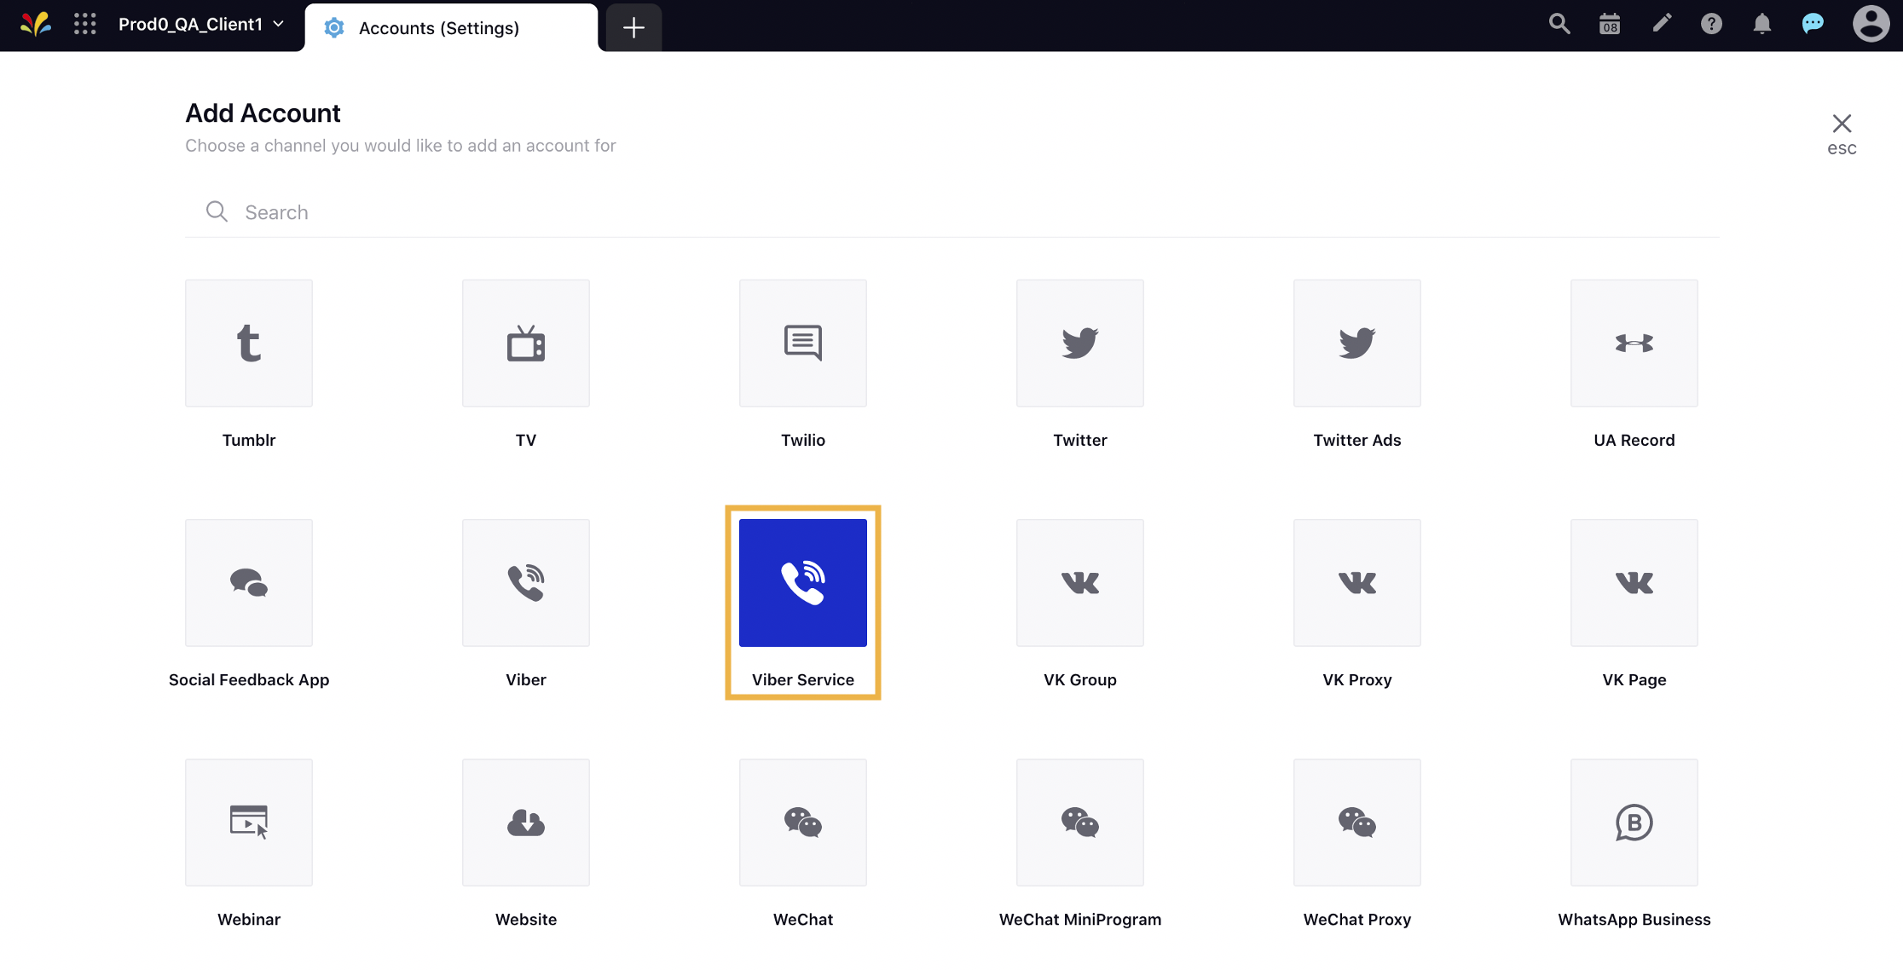This screenshot has height=970, width=1903.
Task: Open the calendar icon in top bar
Action: pos(1610,24)
